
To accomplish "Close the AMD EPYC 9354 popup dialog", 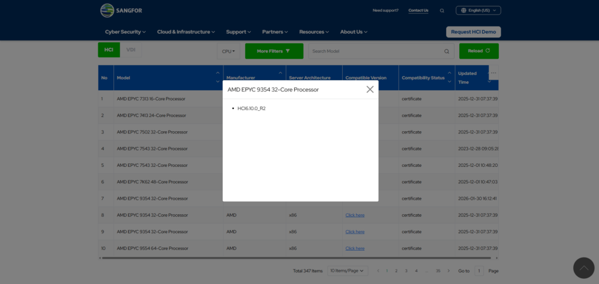I will click(x=370, y=90).
